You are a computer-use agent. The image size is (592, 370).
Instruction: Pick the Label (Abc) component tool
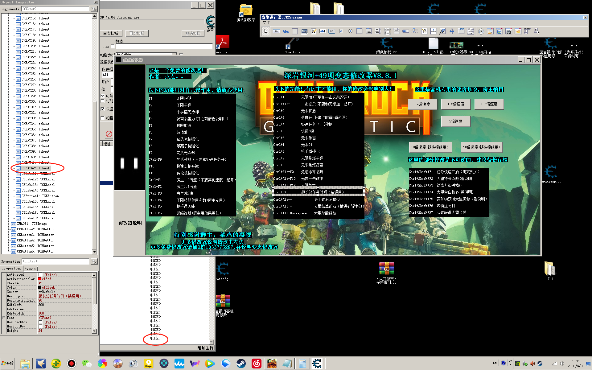(x=286, y=31)
